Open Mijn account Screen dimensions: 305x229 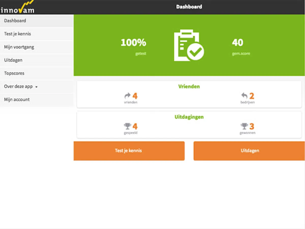coord(37,99)
